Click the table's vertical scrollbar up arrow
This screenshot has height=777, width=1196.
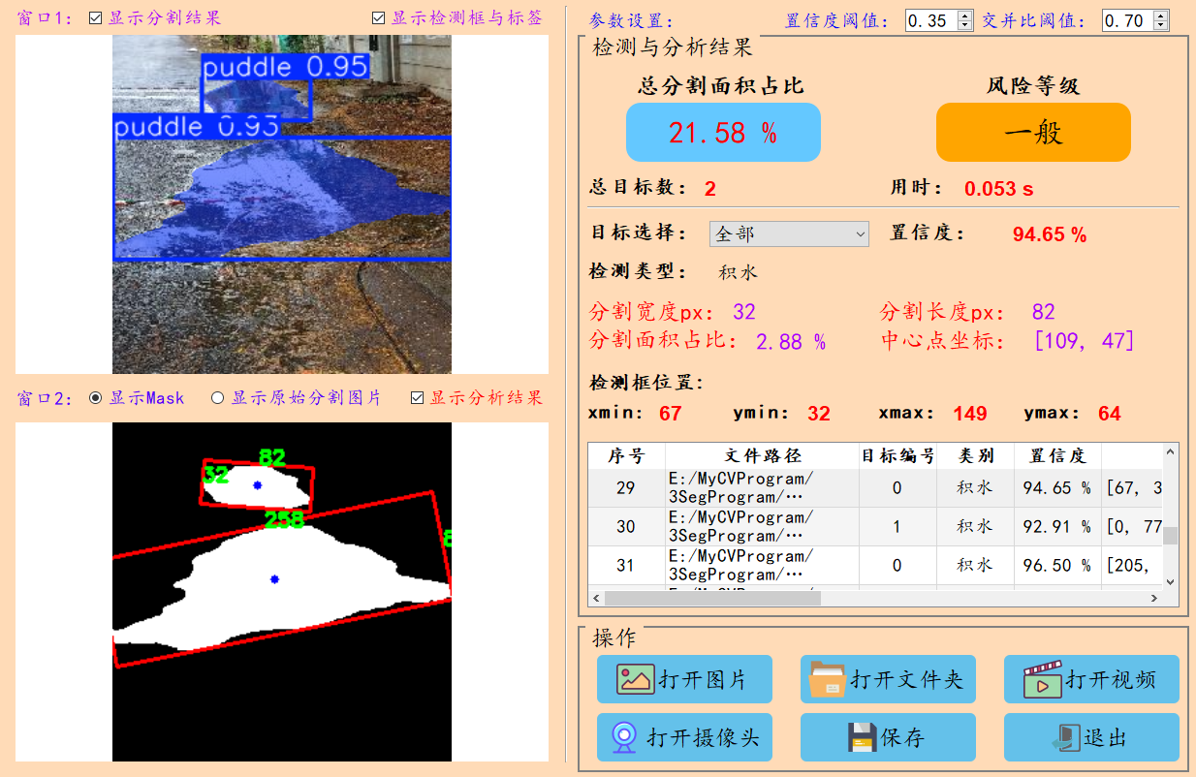coord(1171,451)
